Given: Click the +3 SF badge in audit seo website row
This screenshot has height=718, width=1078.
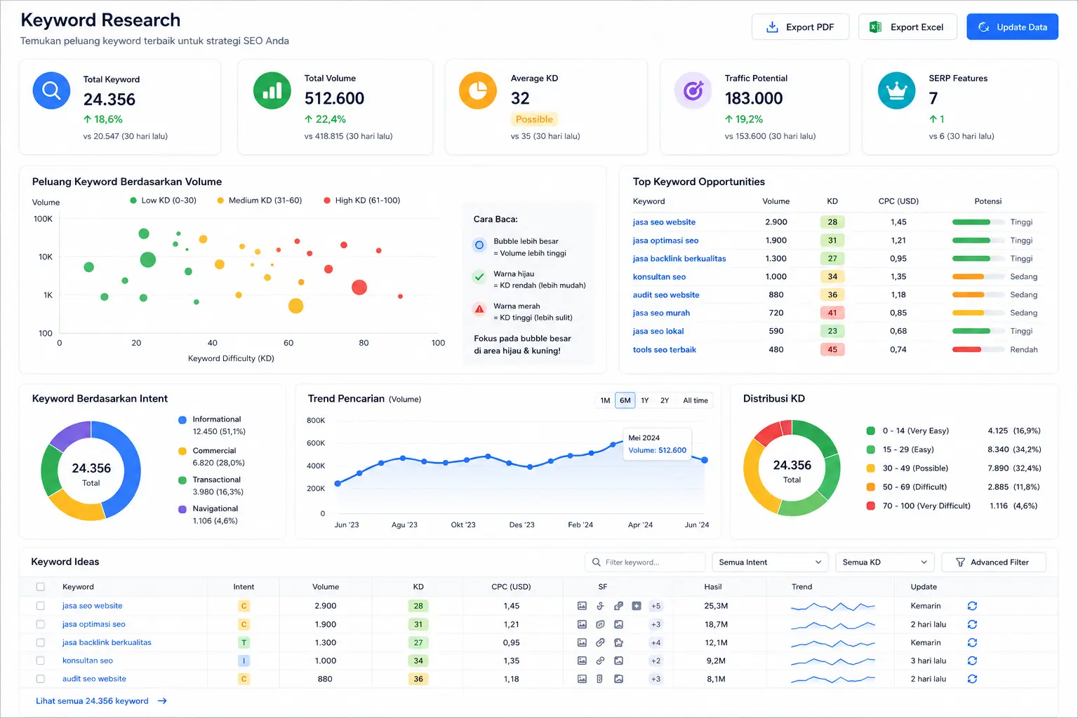Looking at the screenshot, I should [656, 679].
